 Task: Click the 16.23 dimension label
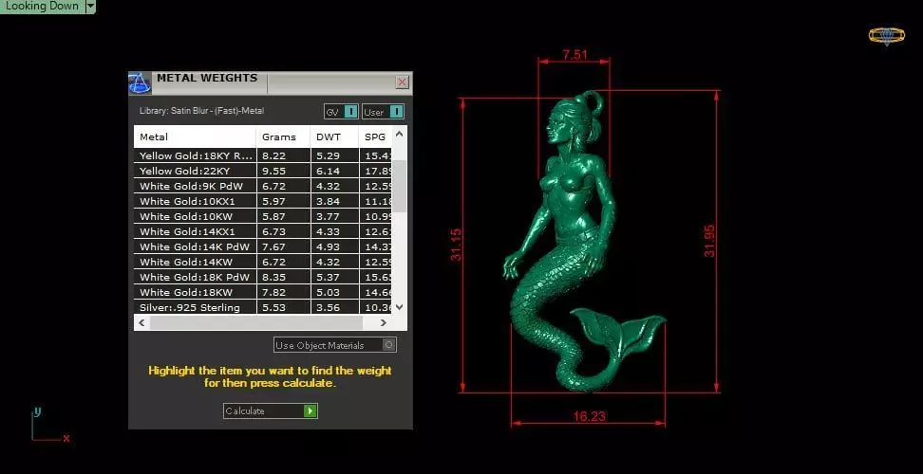coord(590,416)
